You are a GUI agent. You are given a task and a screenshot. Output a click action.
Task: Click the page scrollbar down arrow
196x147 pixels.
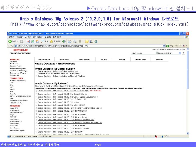tap(188, 133)
